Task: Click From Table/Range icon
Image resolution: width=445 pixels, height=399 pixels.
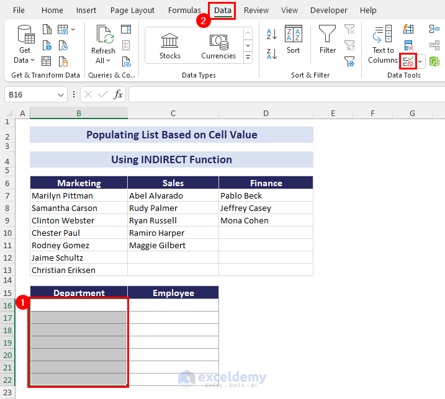Action: pyautogui.click(x=47, y=61)
